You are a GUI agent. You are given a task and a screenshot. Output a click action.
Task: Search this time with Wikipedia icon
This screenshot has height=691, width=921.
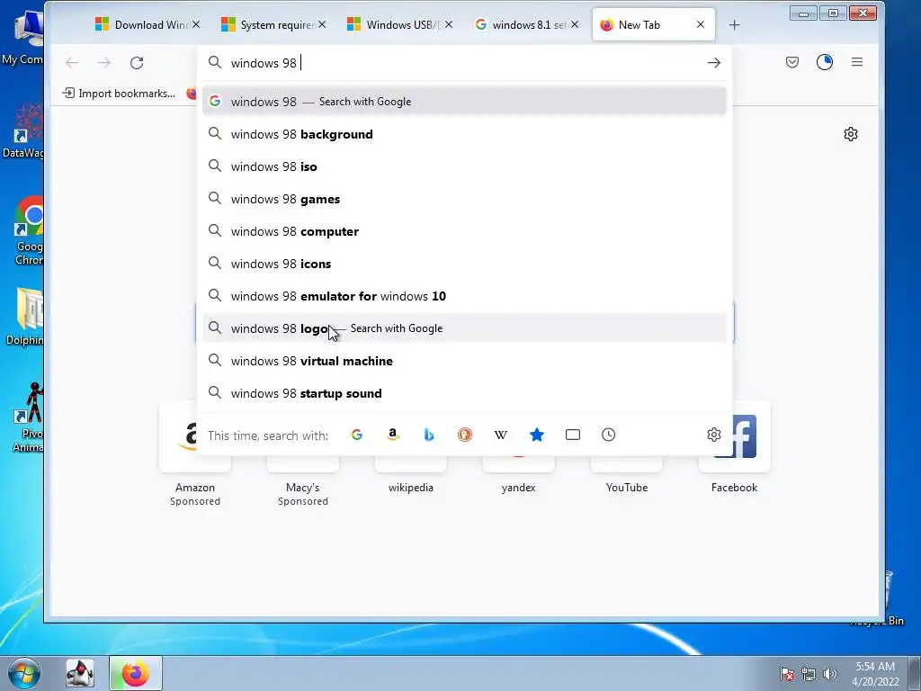coord(500,435)
